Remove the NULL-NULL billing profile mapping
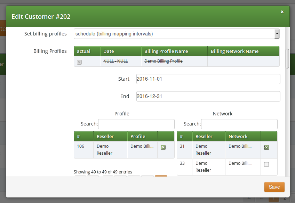The width and height of the screenshot is (295, 203). click(x=79, y=62)
